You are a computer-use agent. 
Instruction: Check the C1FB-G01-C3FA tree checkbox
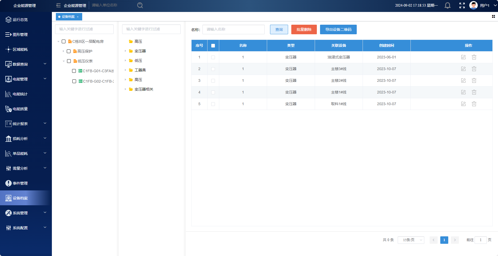pos(74,71)
